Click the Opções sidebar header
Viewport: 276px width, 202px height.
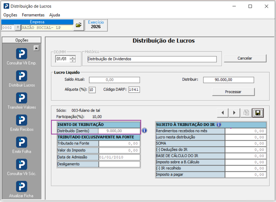[x=22, y=40]
